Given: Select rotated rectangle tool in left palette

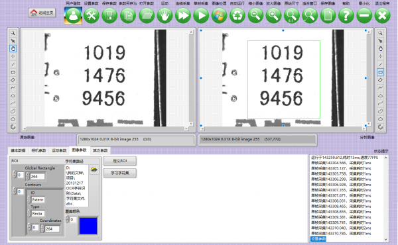Looking at the screenshot, I should (13, 80).
